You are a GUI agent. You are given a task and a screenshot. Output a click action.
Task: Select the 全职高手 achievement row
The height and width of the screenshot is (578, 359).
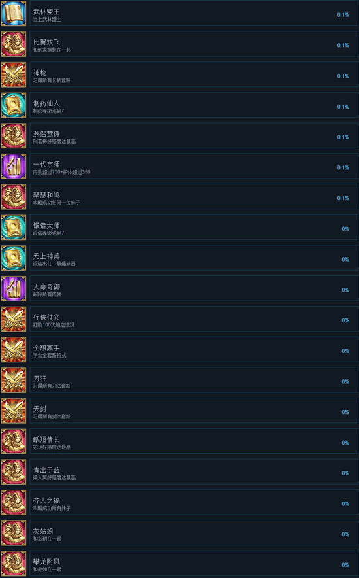coord(194,350)
